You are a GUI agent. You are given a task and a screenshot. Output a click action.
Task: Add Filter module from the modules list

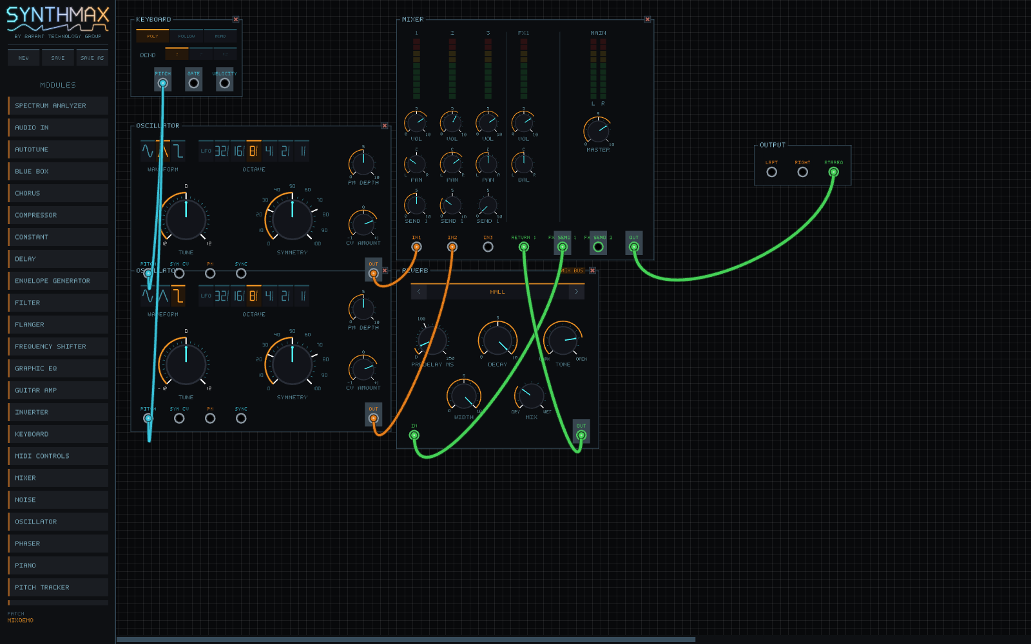pos(58,303)
